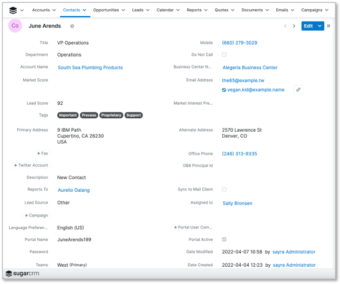The width and height of the screenshot is (340, 284).
Task: Expand the Campaigns menu dropdown arrow
Action: 327,10
